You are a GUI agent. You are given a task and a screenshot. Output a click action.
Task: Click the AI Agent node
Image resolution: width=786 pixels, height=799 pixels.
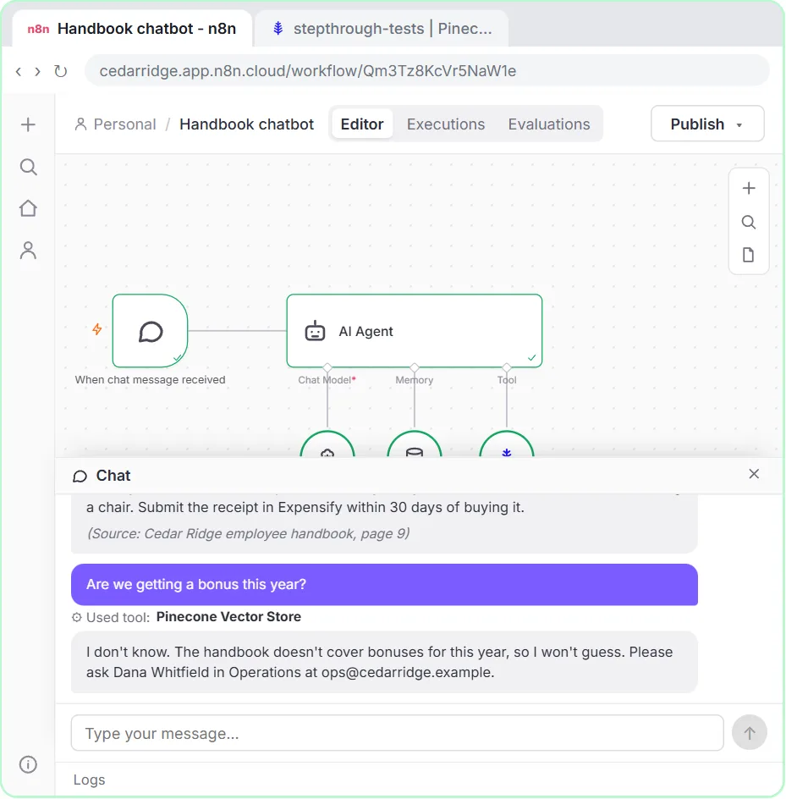click(x=414, y=331)
